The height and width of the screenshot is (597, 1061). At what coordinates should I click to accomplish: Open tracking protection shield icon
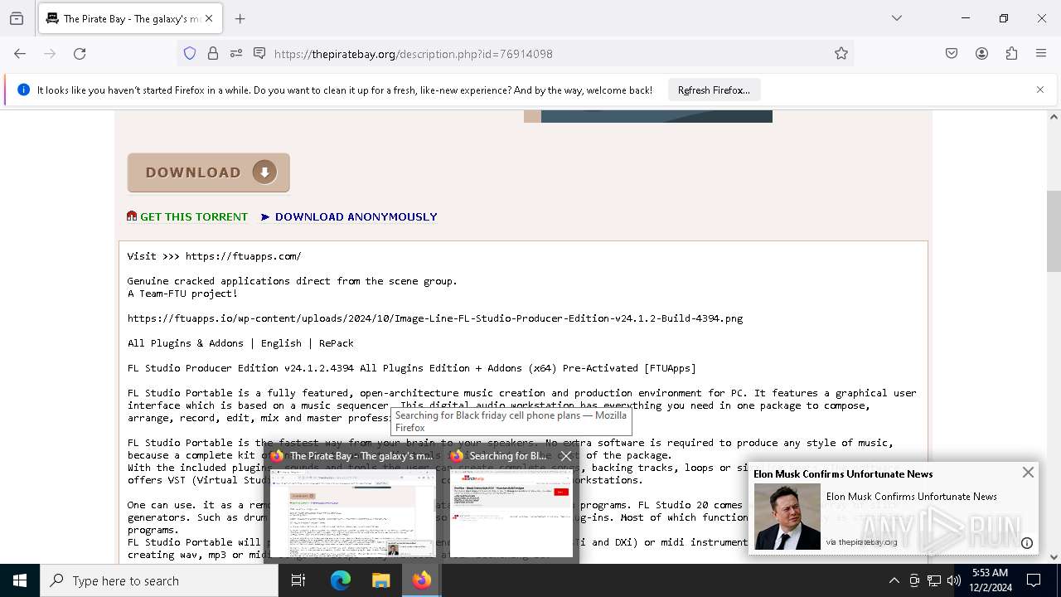click(x=190, y=54)
